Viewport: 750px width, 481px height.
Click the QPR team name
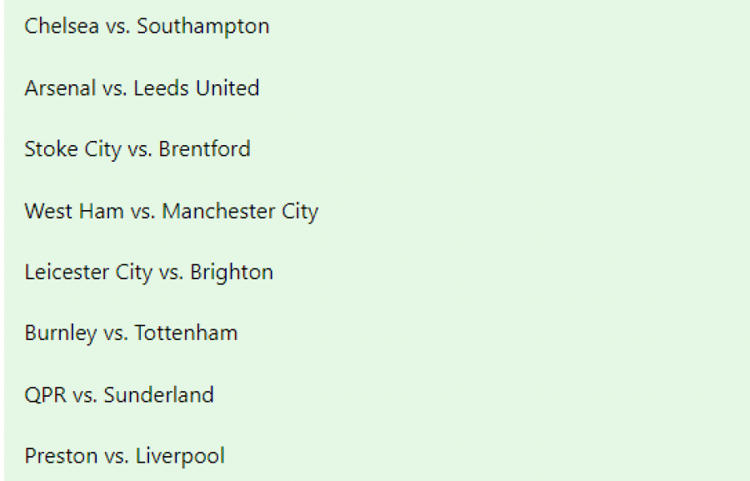[46, 395]
